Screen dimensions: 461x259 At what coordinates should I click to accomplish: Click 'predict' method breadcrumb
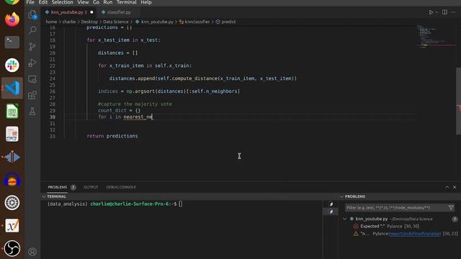click(x=228, y=22)
